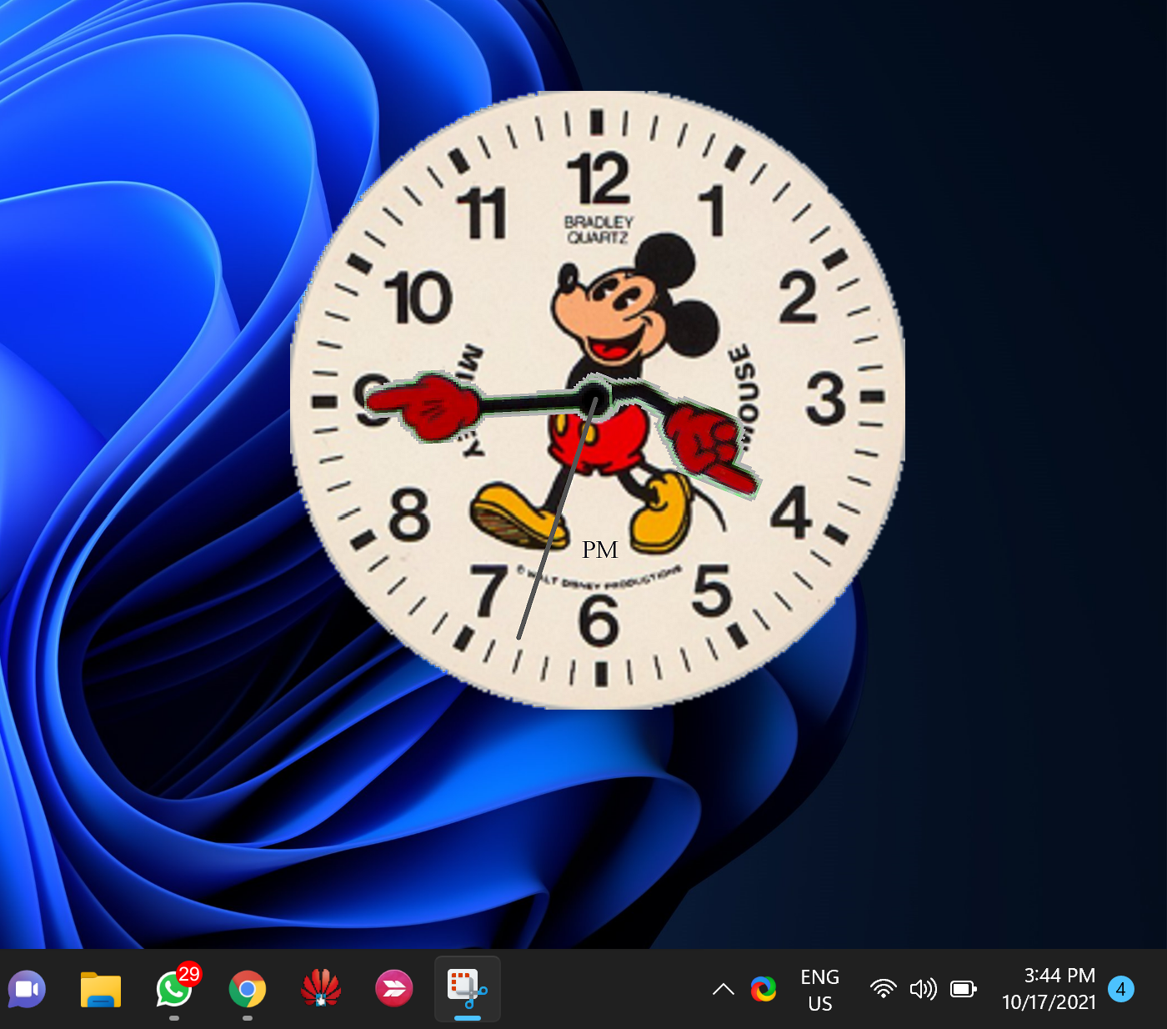Viewport: 1167px width, 1029px height.
Task: Open the pink Skitch arrow app icon
Action: [x=394, y=989]
